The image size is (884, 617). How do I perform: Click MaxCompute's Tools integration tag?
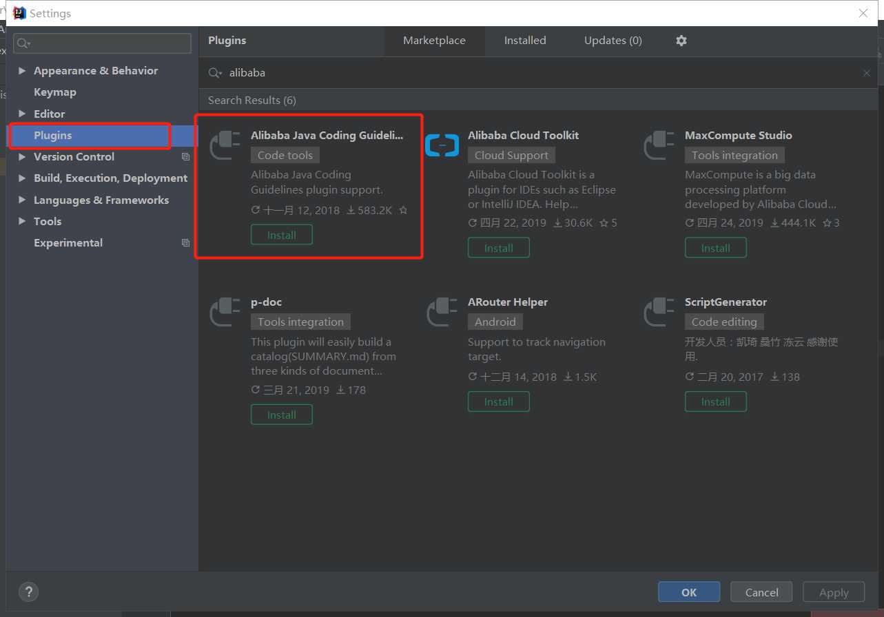pos(734,156)
